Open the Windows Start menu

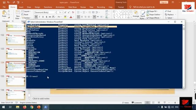tap(3, 107)
